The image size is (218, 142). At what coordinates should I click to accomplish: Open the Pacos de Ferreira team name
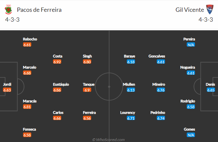pos(39,10)
